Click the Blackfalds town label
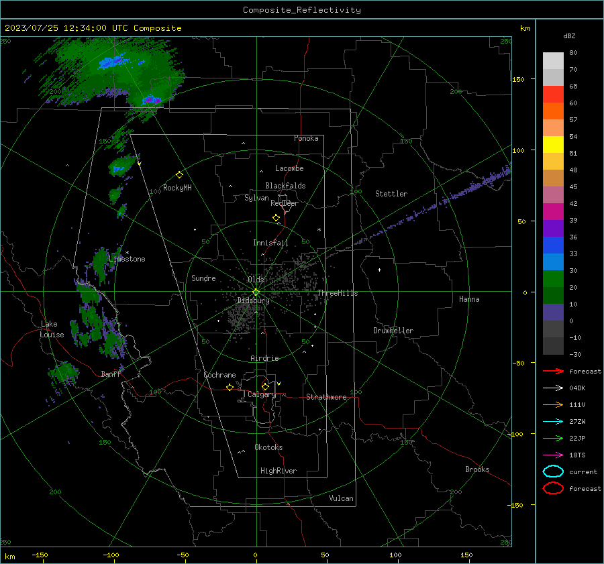Image resolution: width=604 pixels, height=564 pixels. (x=285, y=186)
